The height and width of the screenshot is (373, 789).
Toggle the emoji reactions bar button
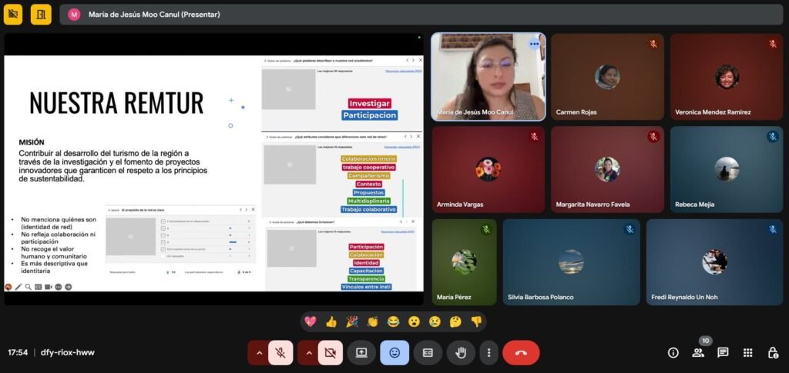click(394, 353)
